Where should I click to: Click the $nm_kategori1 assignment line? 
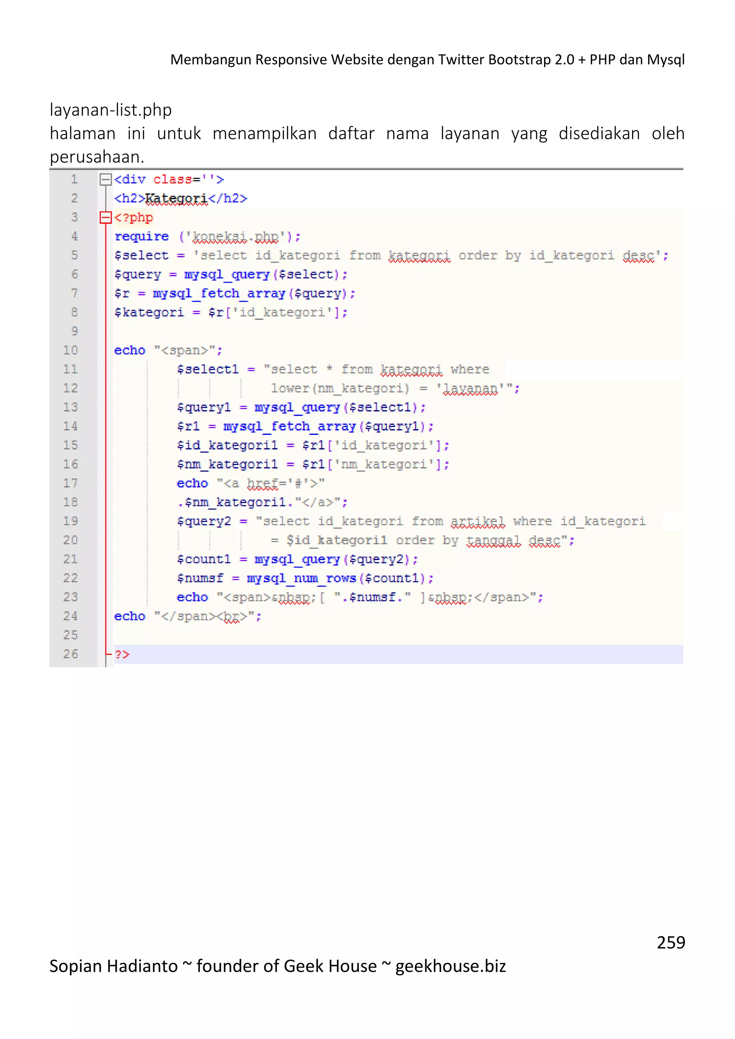[313, 465]
